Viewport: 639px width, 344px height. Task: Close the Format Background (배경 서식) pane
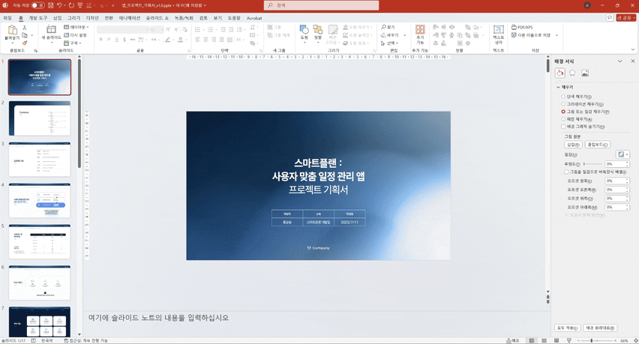coord(633,61)
